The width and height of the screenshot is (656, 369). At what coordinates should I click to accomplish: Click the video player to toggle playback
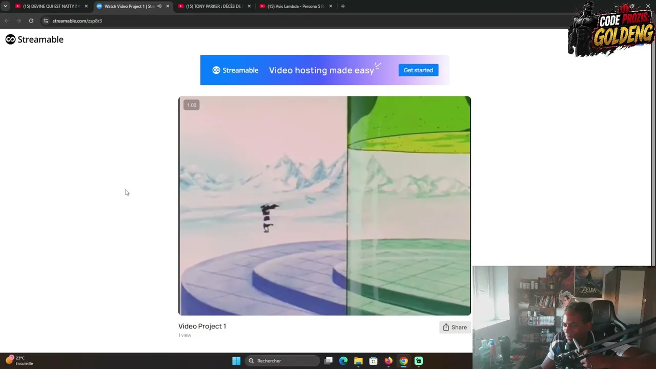tap(324, 206)
